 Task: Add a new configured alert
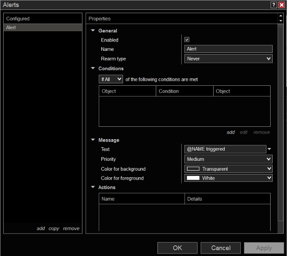click(x=41, y=229)
